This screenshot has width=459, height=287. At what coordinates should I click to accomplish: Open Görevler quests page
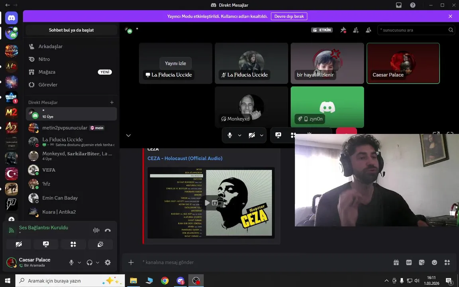point(71,85)
